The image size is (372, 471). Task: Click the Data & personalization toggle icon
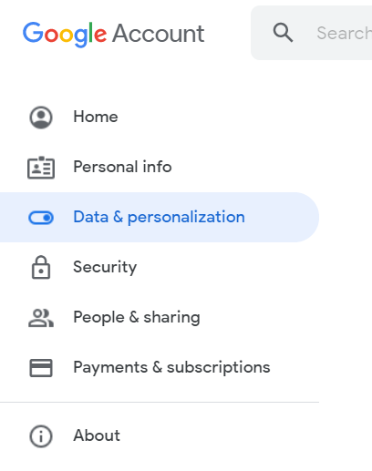41,218
